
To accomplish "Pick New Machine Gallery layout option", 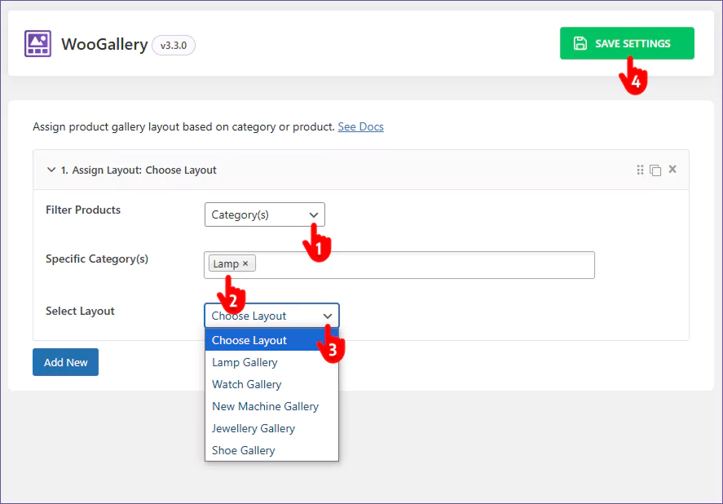I will pyautogui.click(x=271, y=407).
